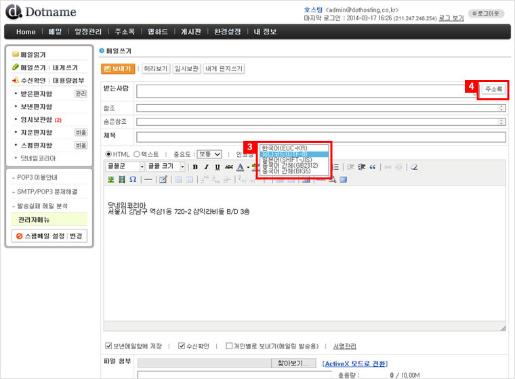Insert horizontal line from toolbar
The width and height of the screenshot is (515, 379).
click(146, 179)
